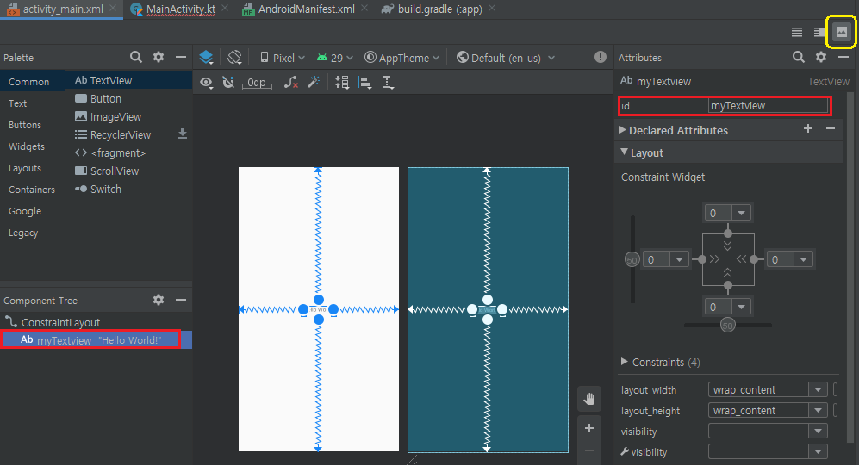Screen dimensions: 859x466
Task: Expand the Declared Attributes section
Action: click(623, 130)
